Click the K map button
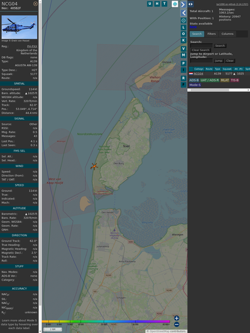Image resolution: width=250 pixels, height=333 pixels. click(183, 40)
